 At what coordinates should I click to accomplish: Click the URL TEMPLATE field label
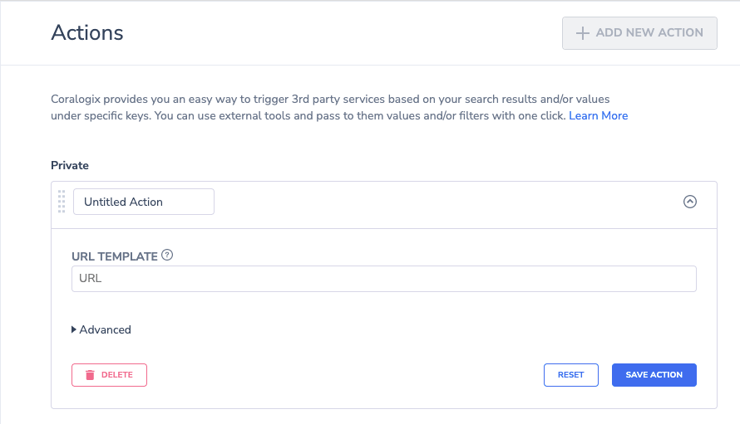[x=115, y=256]
